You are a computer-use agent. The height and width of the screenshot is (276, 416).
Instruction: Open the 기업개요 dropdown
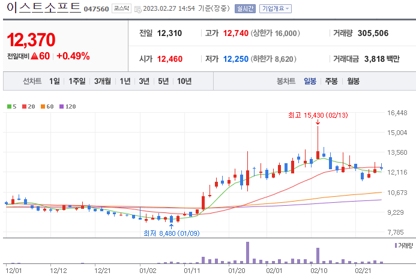click(x=275, y=9)
